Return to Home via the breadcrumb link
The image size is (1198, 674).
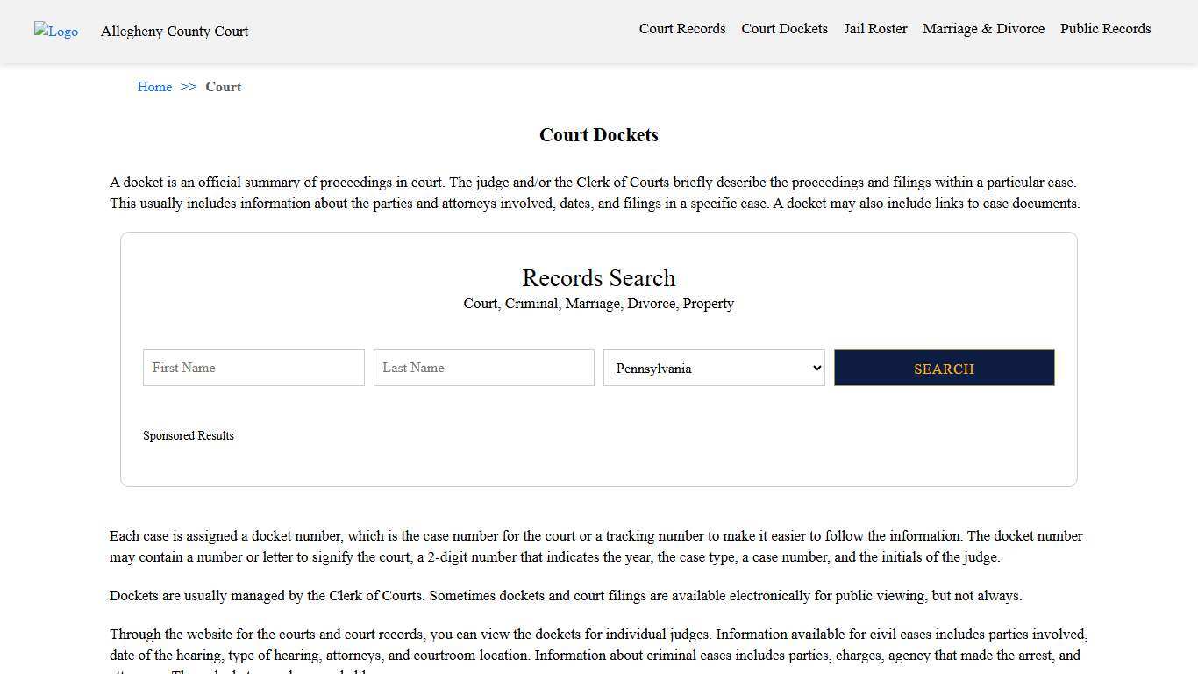coord(154,87)
